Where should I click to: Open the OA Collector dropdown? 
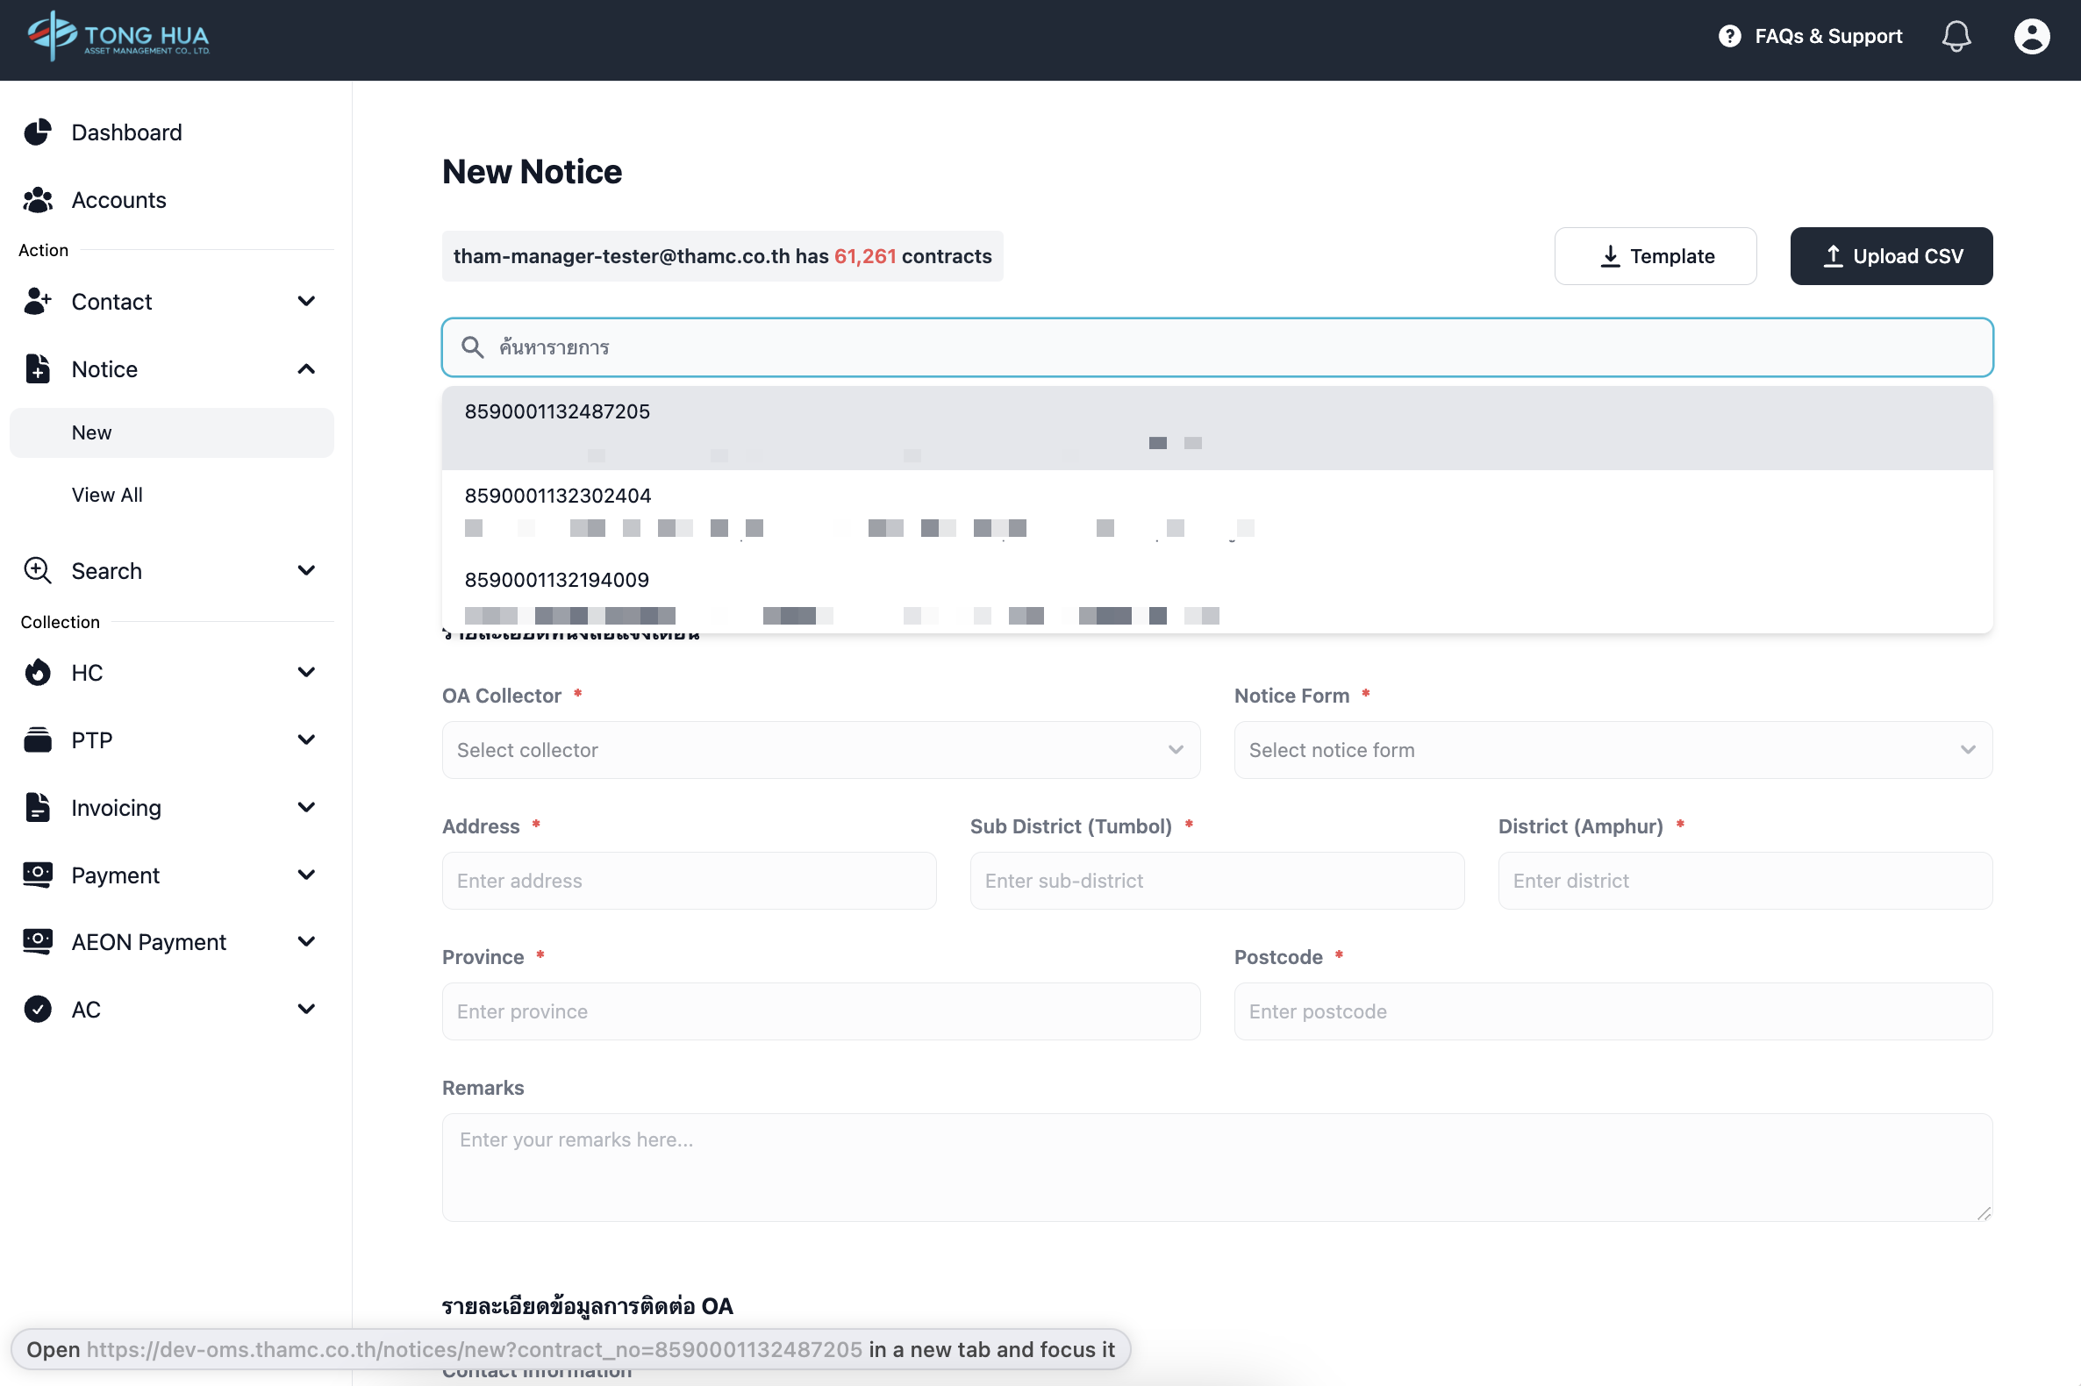tap(820, 749)
